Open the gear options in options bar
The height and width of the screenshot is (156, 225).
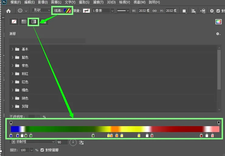click(x=212, y=11)
